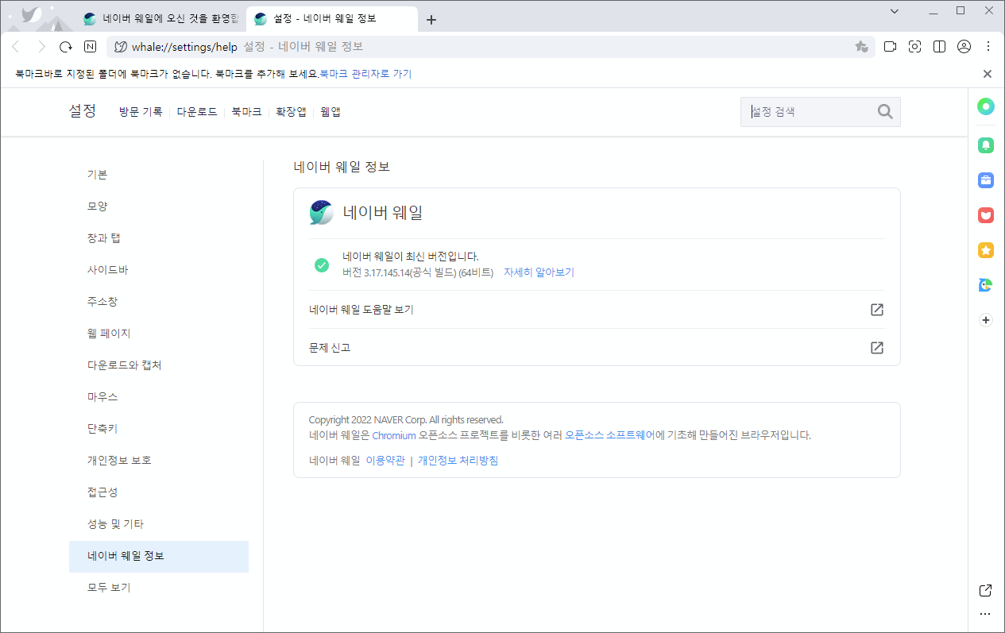This screenshot has width=1005, height=633.
Task: Click the 자세히 알아보기 link
Action: (x=539, y=272)
